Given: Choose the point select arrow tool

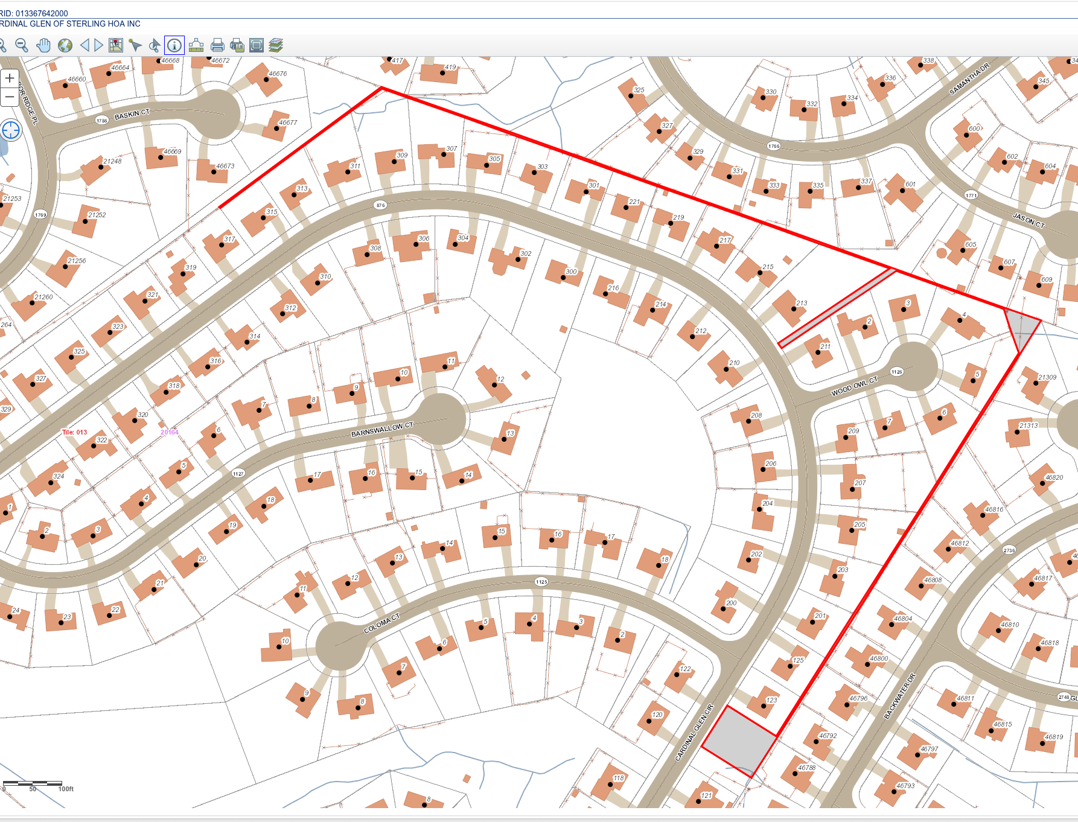Looking at the screenshot, I should pyautogui.click(x=135, y=45).
